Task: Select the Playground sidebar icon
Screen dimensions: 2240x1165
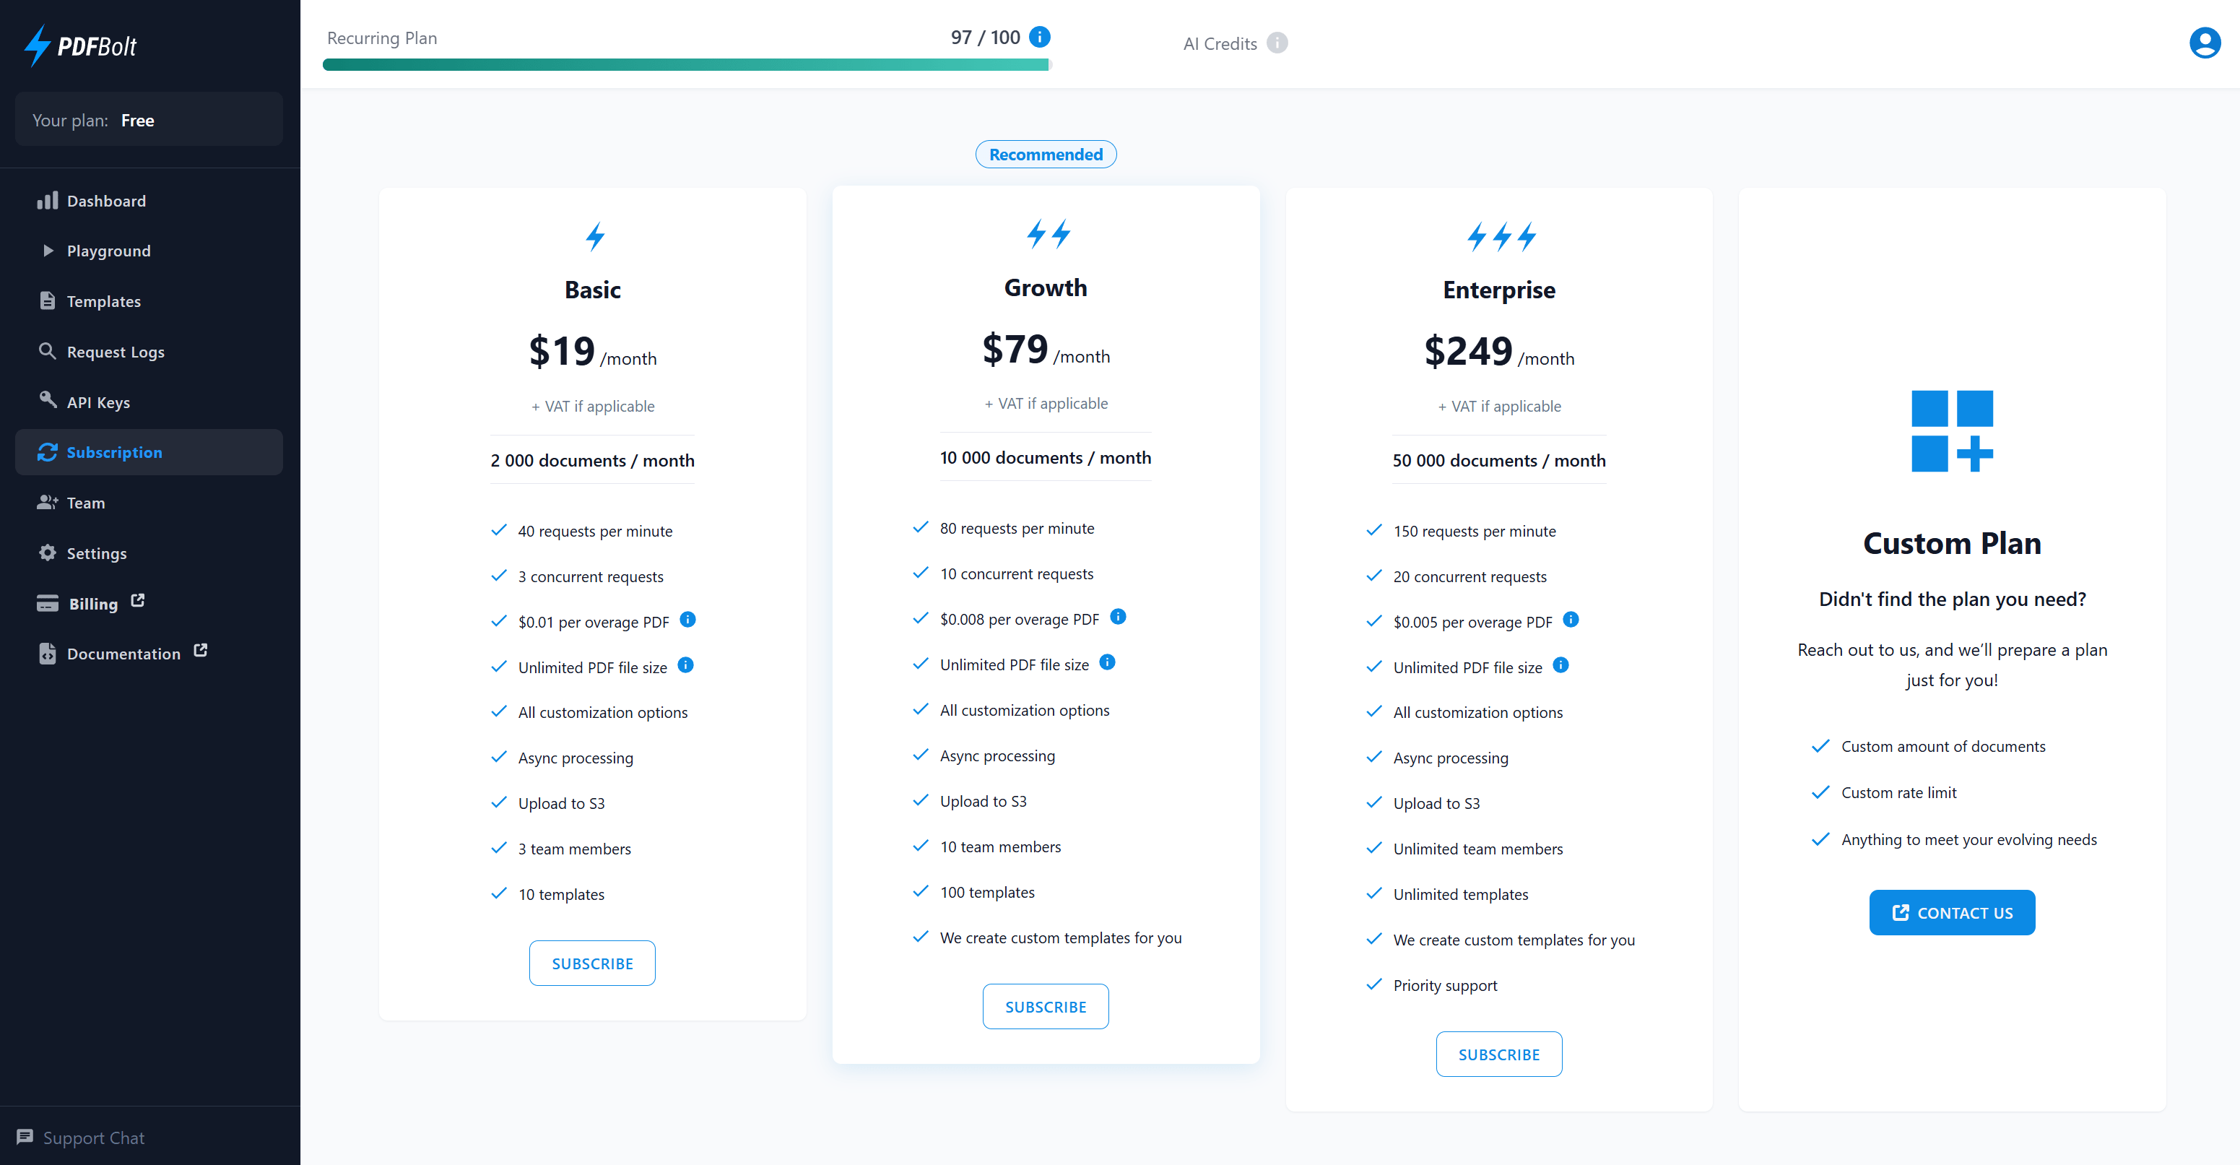Action: [48, 250]
